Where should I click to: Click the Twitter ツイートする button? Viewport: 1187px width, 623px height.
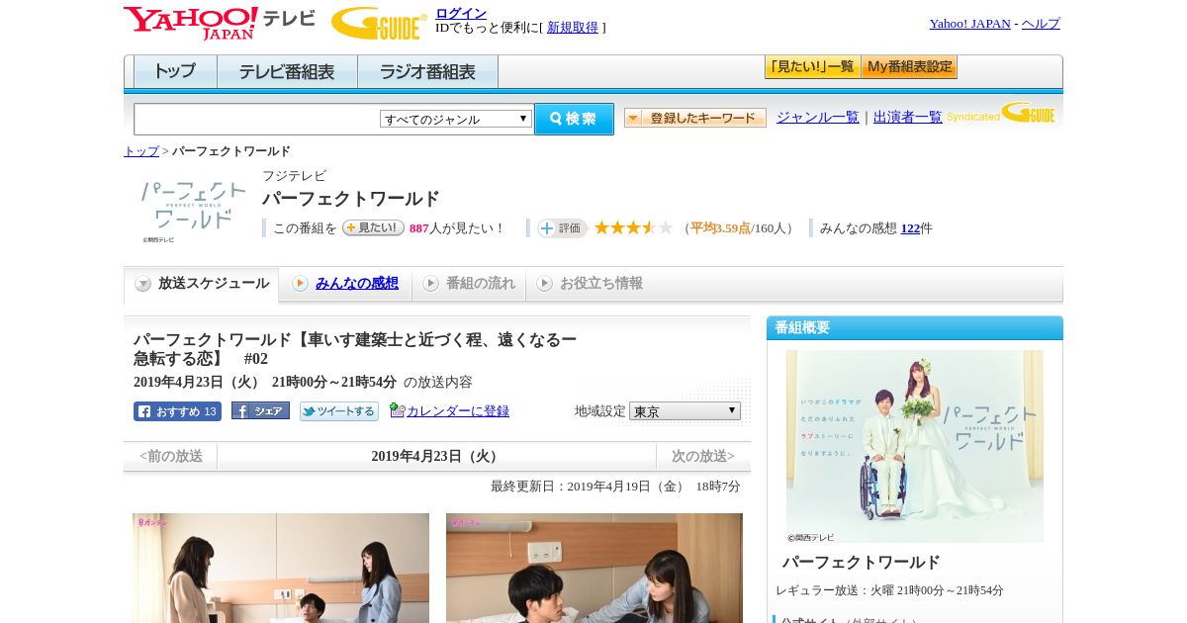click(x=339, y=411)
